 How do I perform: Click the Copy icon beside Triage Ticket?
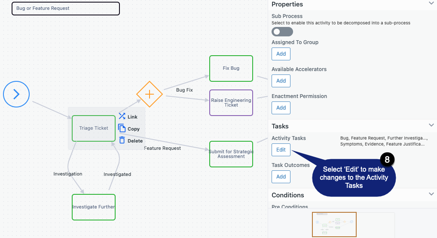point(122,128)
